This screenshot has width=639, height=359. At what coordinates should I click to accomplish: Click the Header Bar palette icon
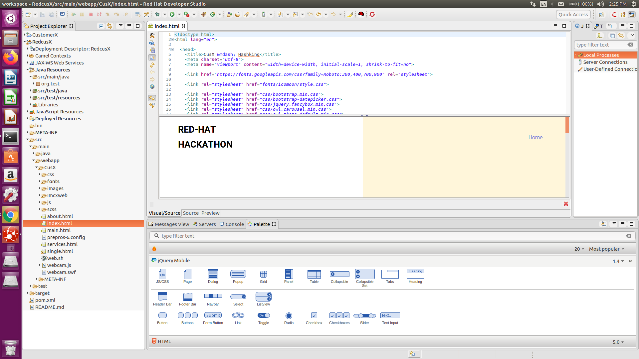162,299
